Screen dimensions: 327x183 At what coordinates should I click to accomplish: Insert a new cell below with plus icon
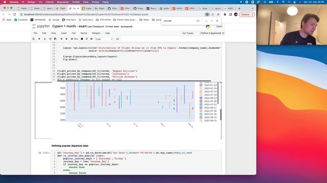[x=39, y=39]
